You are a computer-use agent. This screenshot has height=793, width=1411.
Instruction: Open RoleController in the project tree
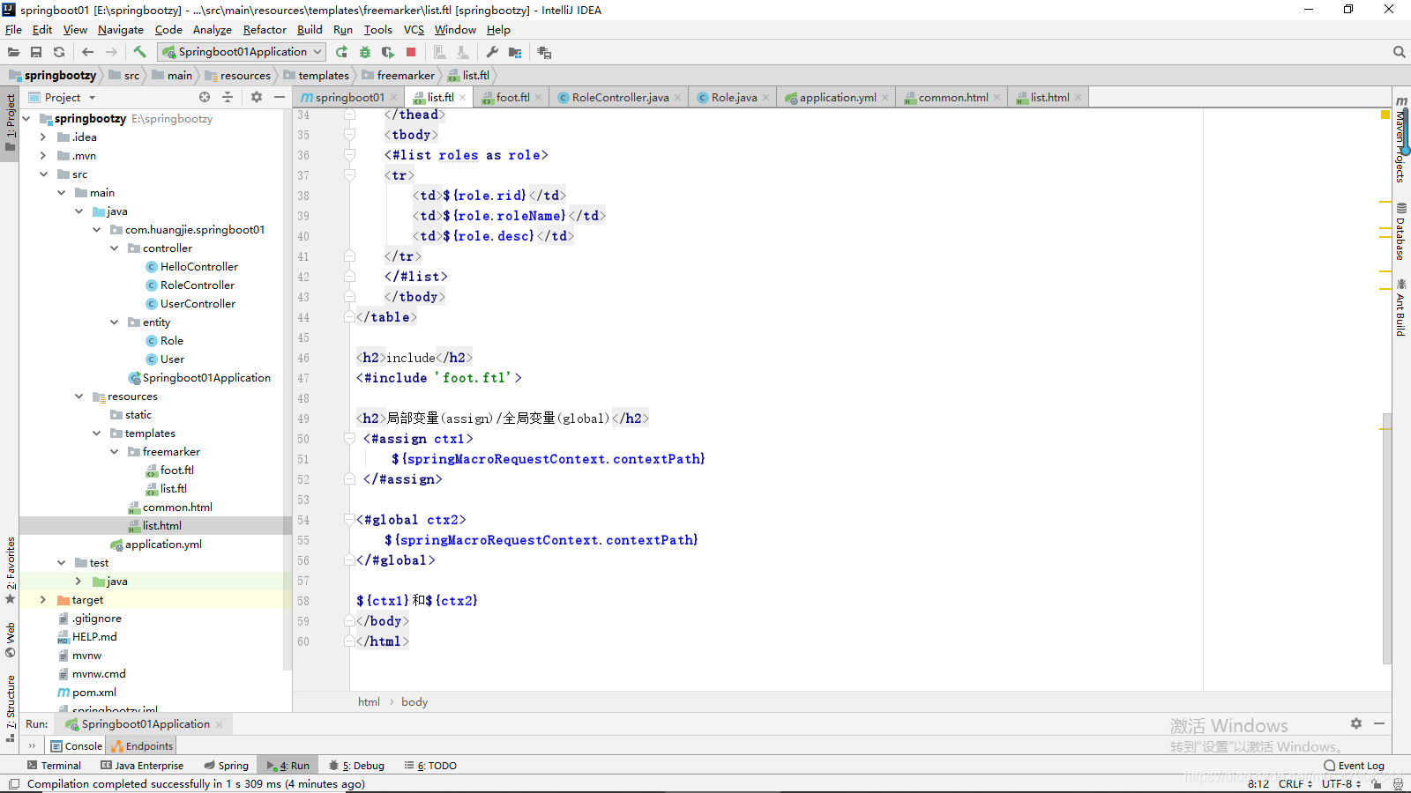coord(198,285)
